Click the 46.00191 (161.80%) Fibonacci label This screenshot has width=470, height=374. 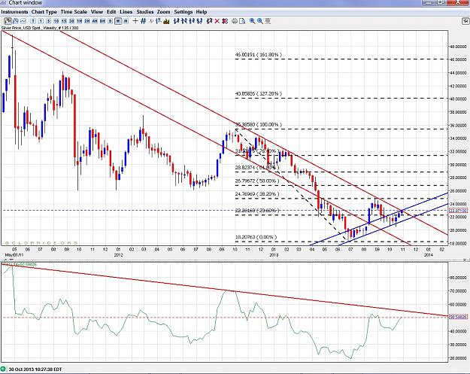259,55
